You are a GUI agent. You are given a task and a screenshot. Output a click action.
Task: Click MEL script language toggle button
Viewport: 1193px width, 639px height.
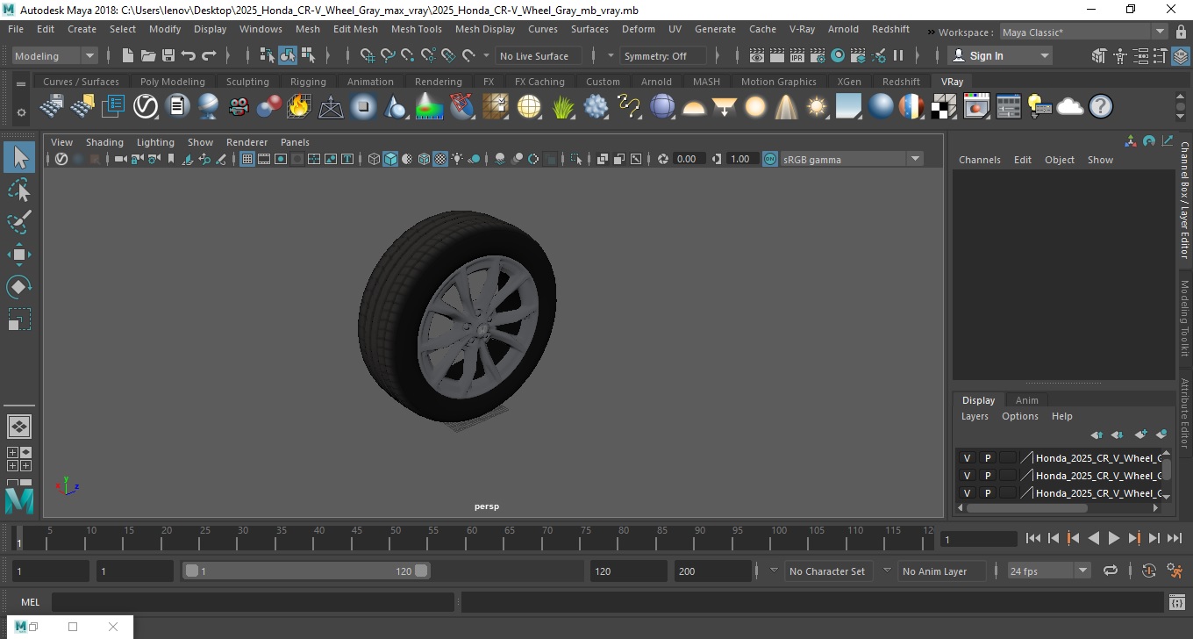tap(30, 602)
